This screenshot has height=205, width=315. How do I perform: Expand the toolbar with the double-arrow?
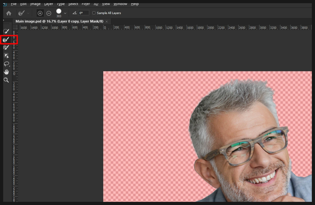(4, 20)
